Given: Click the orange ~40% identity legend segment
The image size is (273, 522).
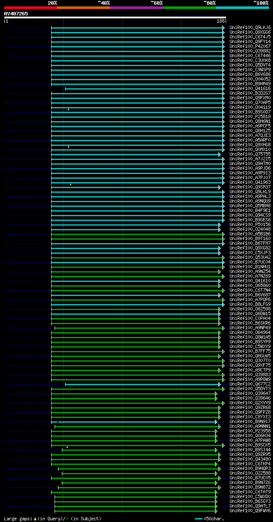Looking at the screenshot, I should point(83,8).
